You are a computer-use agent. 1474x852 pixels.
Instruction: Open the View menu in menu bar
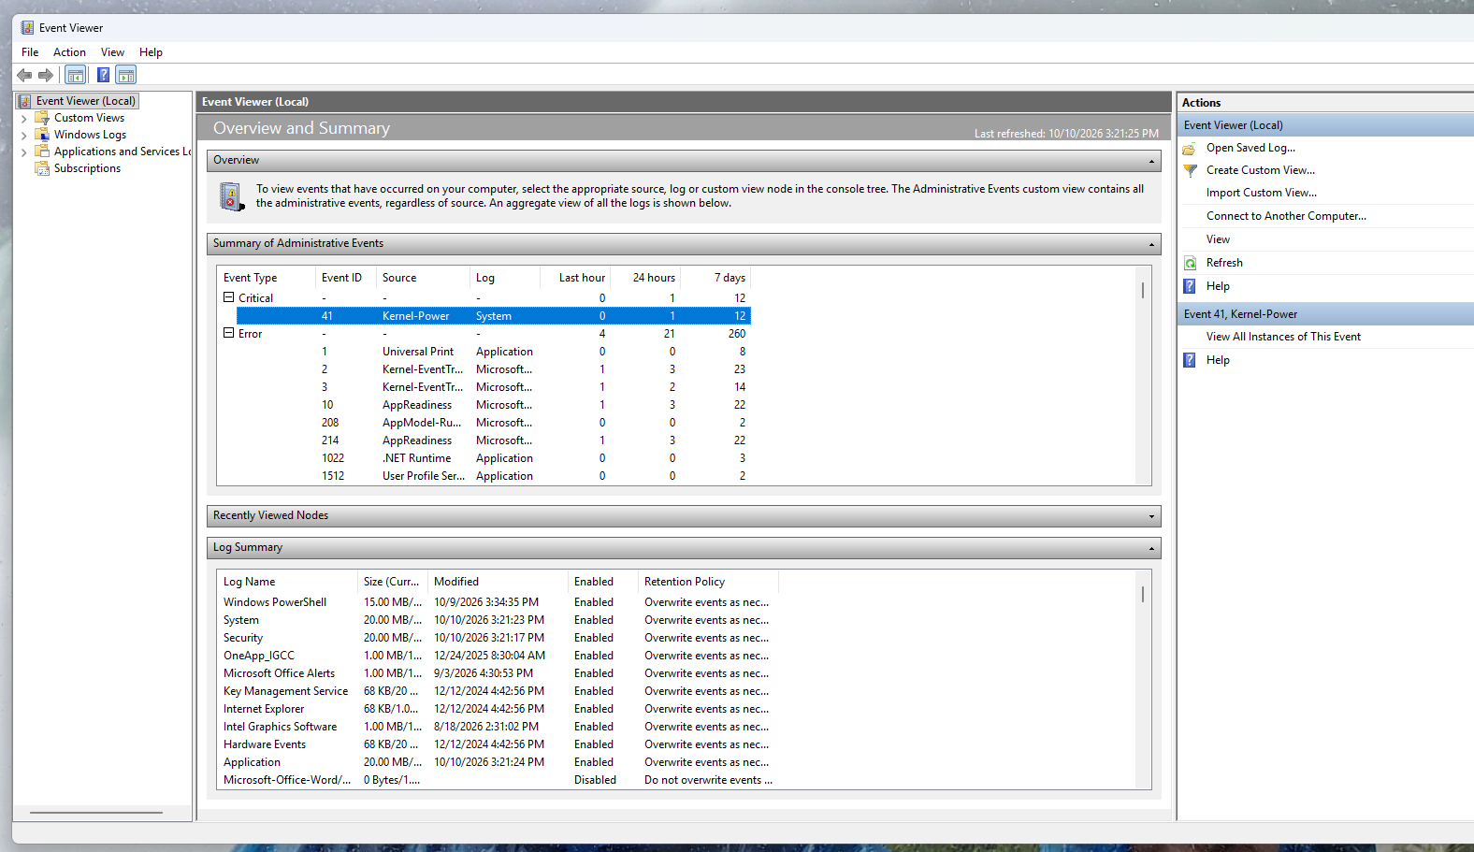click(112, 52)
